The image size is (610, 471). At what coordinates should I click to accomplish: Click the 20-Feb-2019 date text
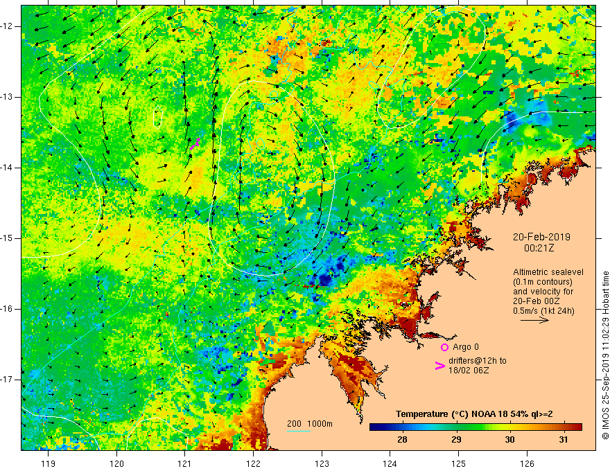pos(541,237)
